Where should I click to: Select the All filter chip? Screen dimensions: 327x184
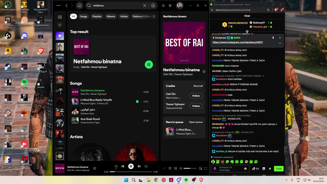73,16
